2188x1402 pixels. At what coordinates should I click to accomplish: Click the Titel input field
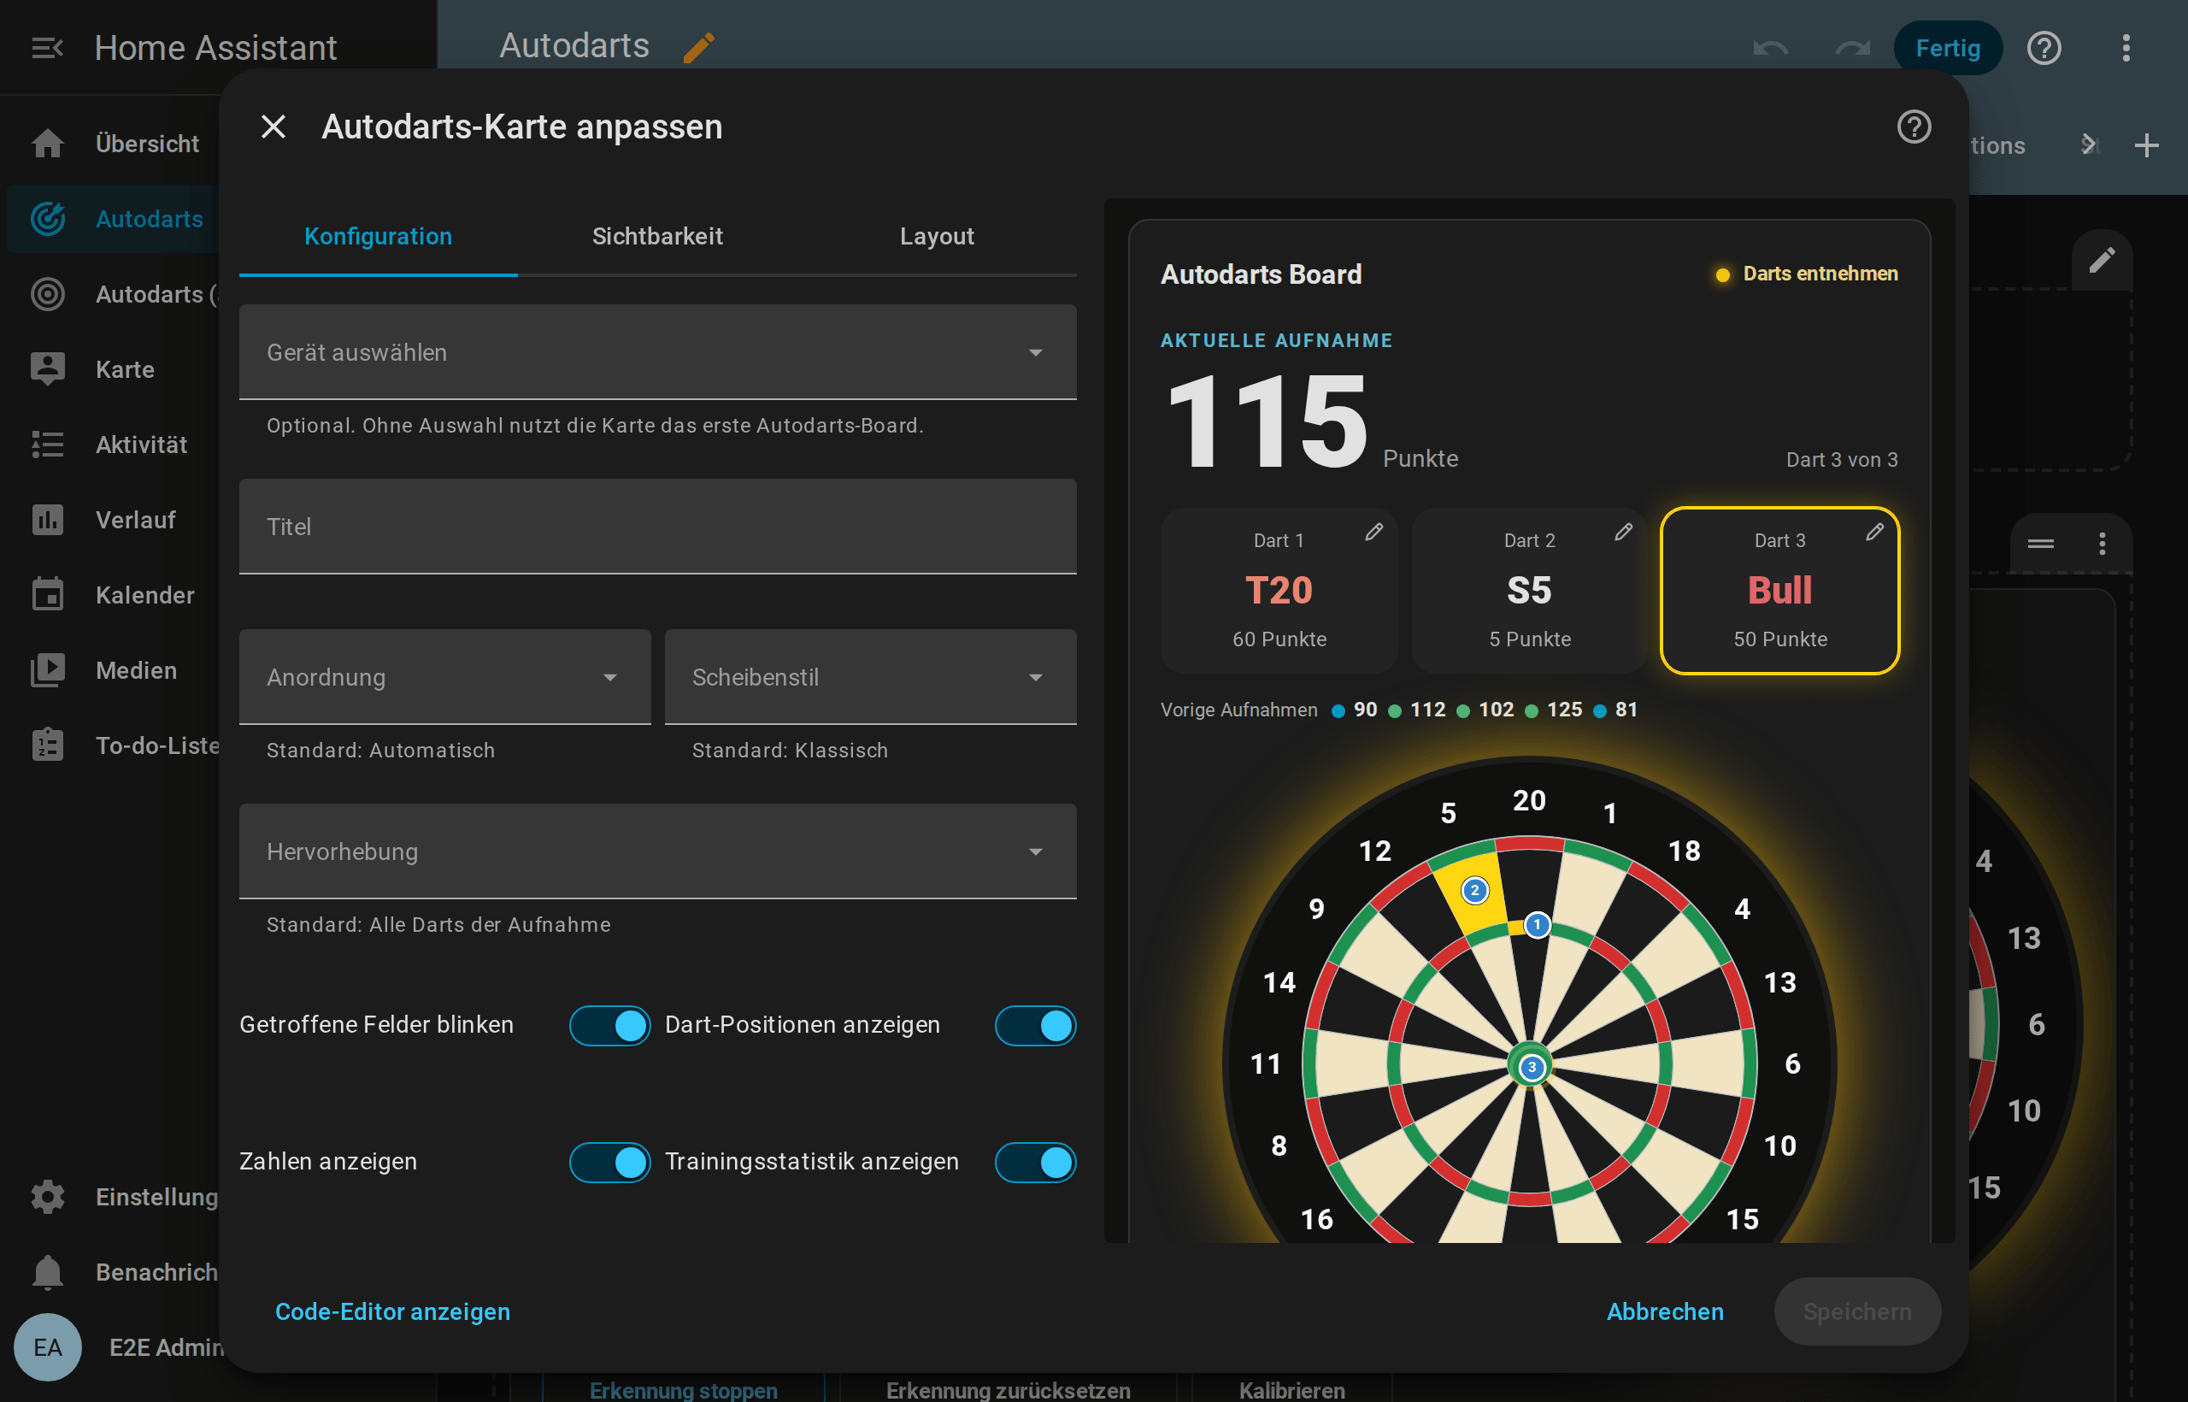pos(657,527)
